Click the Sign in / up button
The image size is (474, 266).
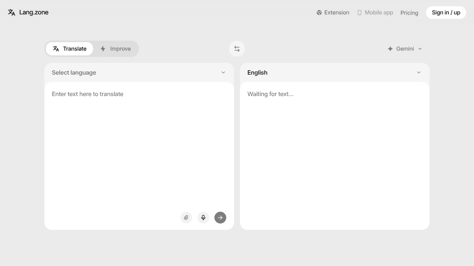tap(446, 13)
